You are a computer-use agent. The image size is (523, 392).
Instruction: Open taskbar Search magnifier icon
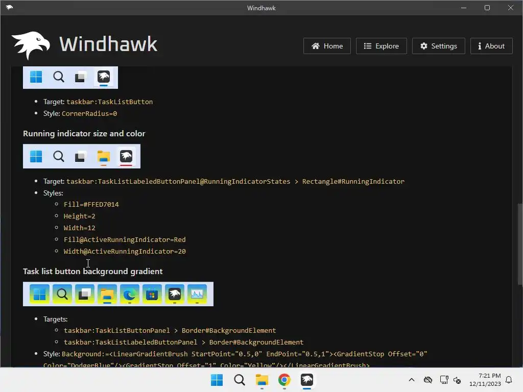240,380
